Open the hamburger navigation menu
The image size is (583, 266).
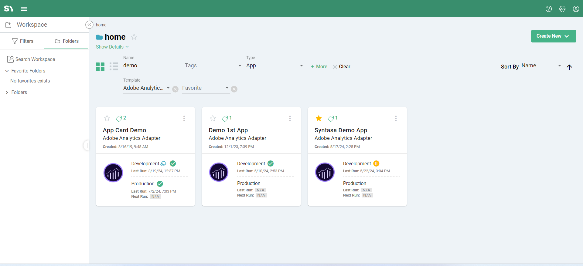coord(24,9)
